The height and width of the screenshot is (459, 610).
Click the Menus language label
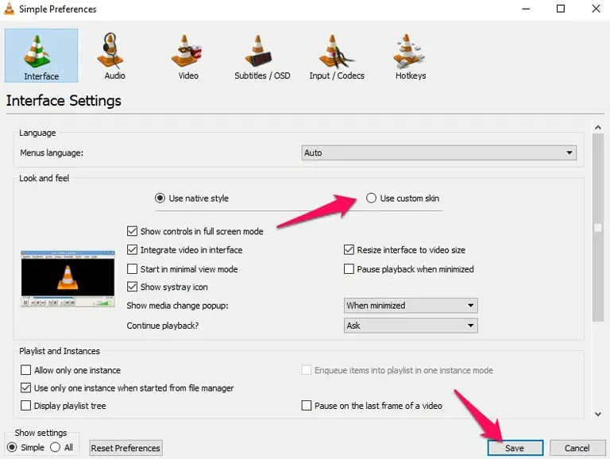pos(52,153)
